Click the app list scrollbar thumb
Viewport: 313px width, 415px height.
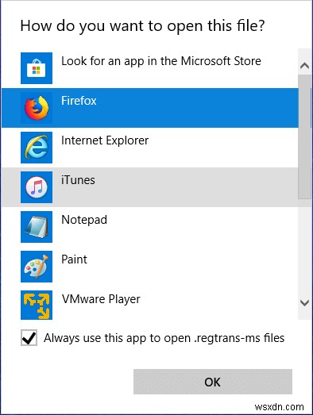(x=304, y=136)
